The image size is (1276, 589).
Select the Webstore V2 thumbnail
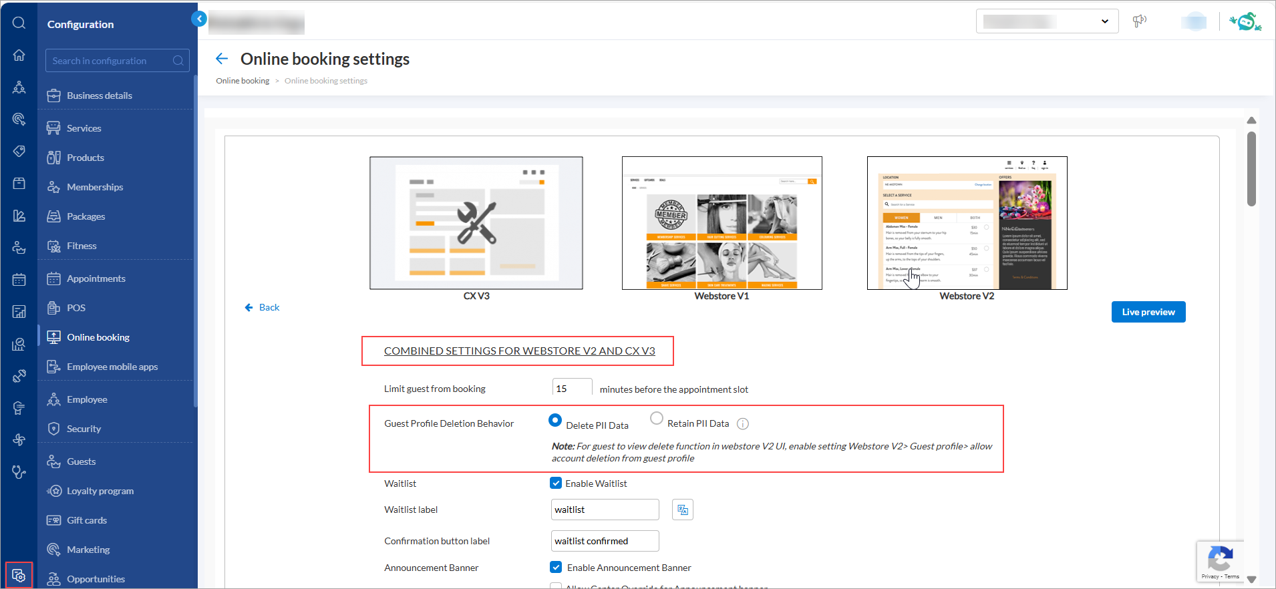point(967,223)
